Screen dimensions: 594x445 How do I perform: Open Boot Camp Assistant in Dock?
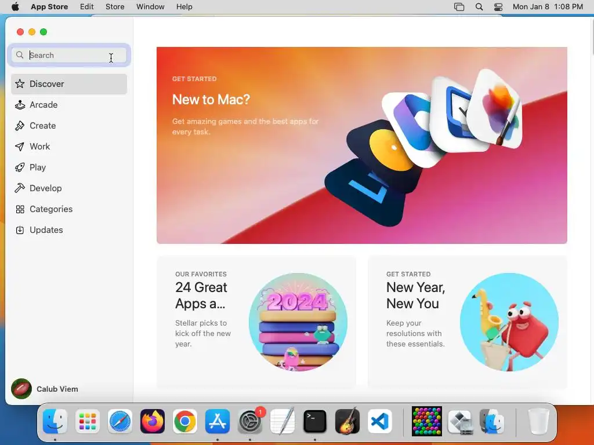(460, 421)
